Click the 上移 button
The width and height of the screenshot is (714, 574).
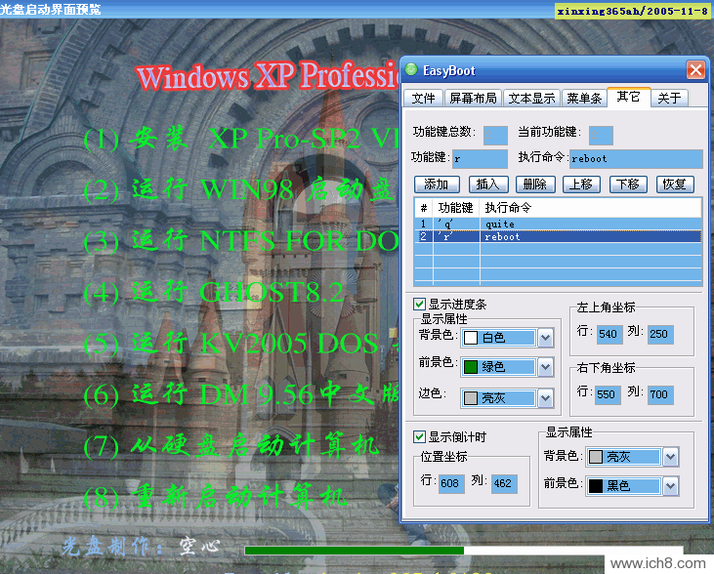point(581,184)
